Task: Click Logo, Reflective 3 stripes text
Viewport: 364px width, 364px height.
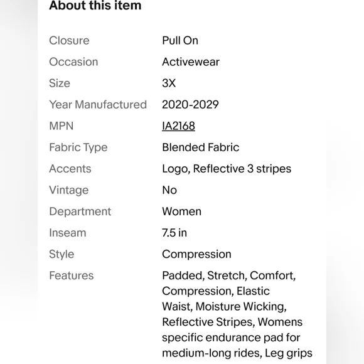Action: coord(227,169)
